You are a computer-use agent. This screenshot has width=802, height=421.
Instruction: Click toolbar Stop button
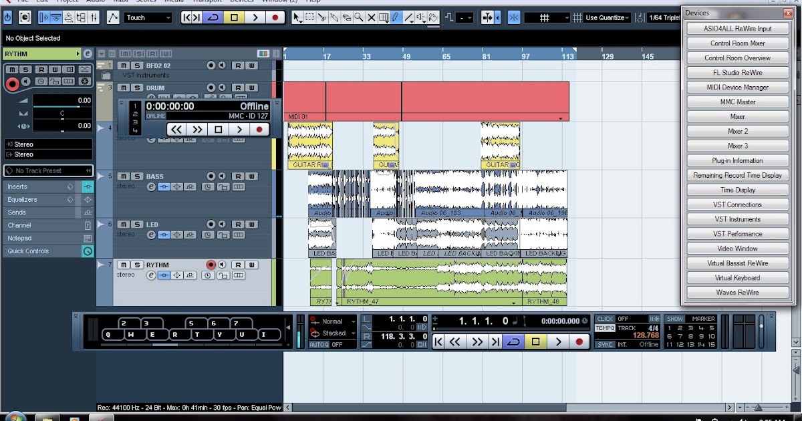point(234,17)
